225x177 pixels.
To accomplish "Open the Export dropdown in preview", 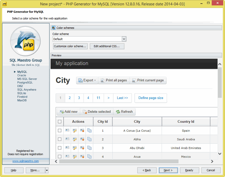I will [x=87, y=80].
